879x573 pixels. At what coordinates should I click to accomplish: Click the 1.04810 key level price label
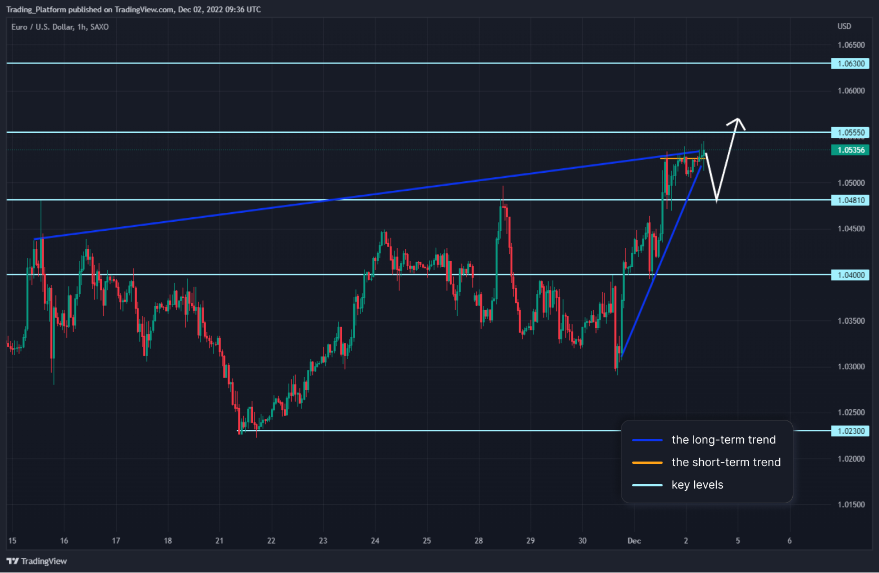[850, 200]
